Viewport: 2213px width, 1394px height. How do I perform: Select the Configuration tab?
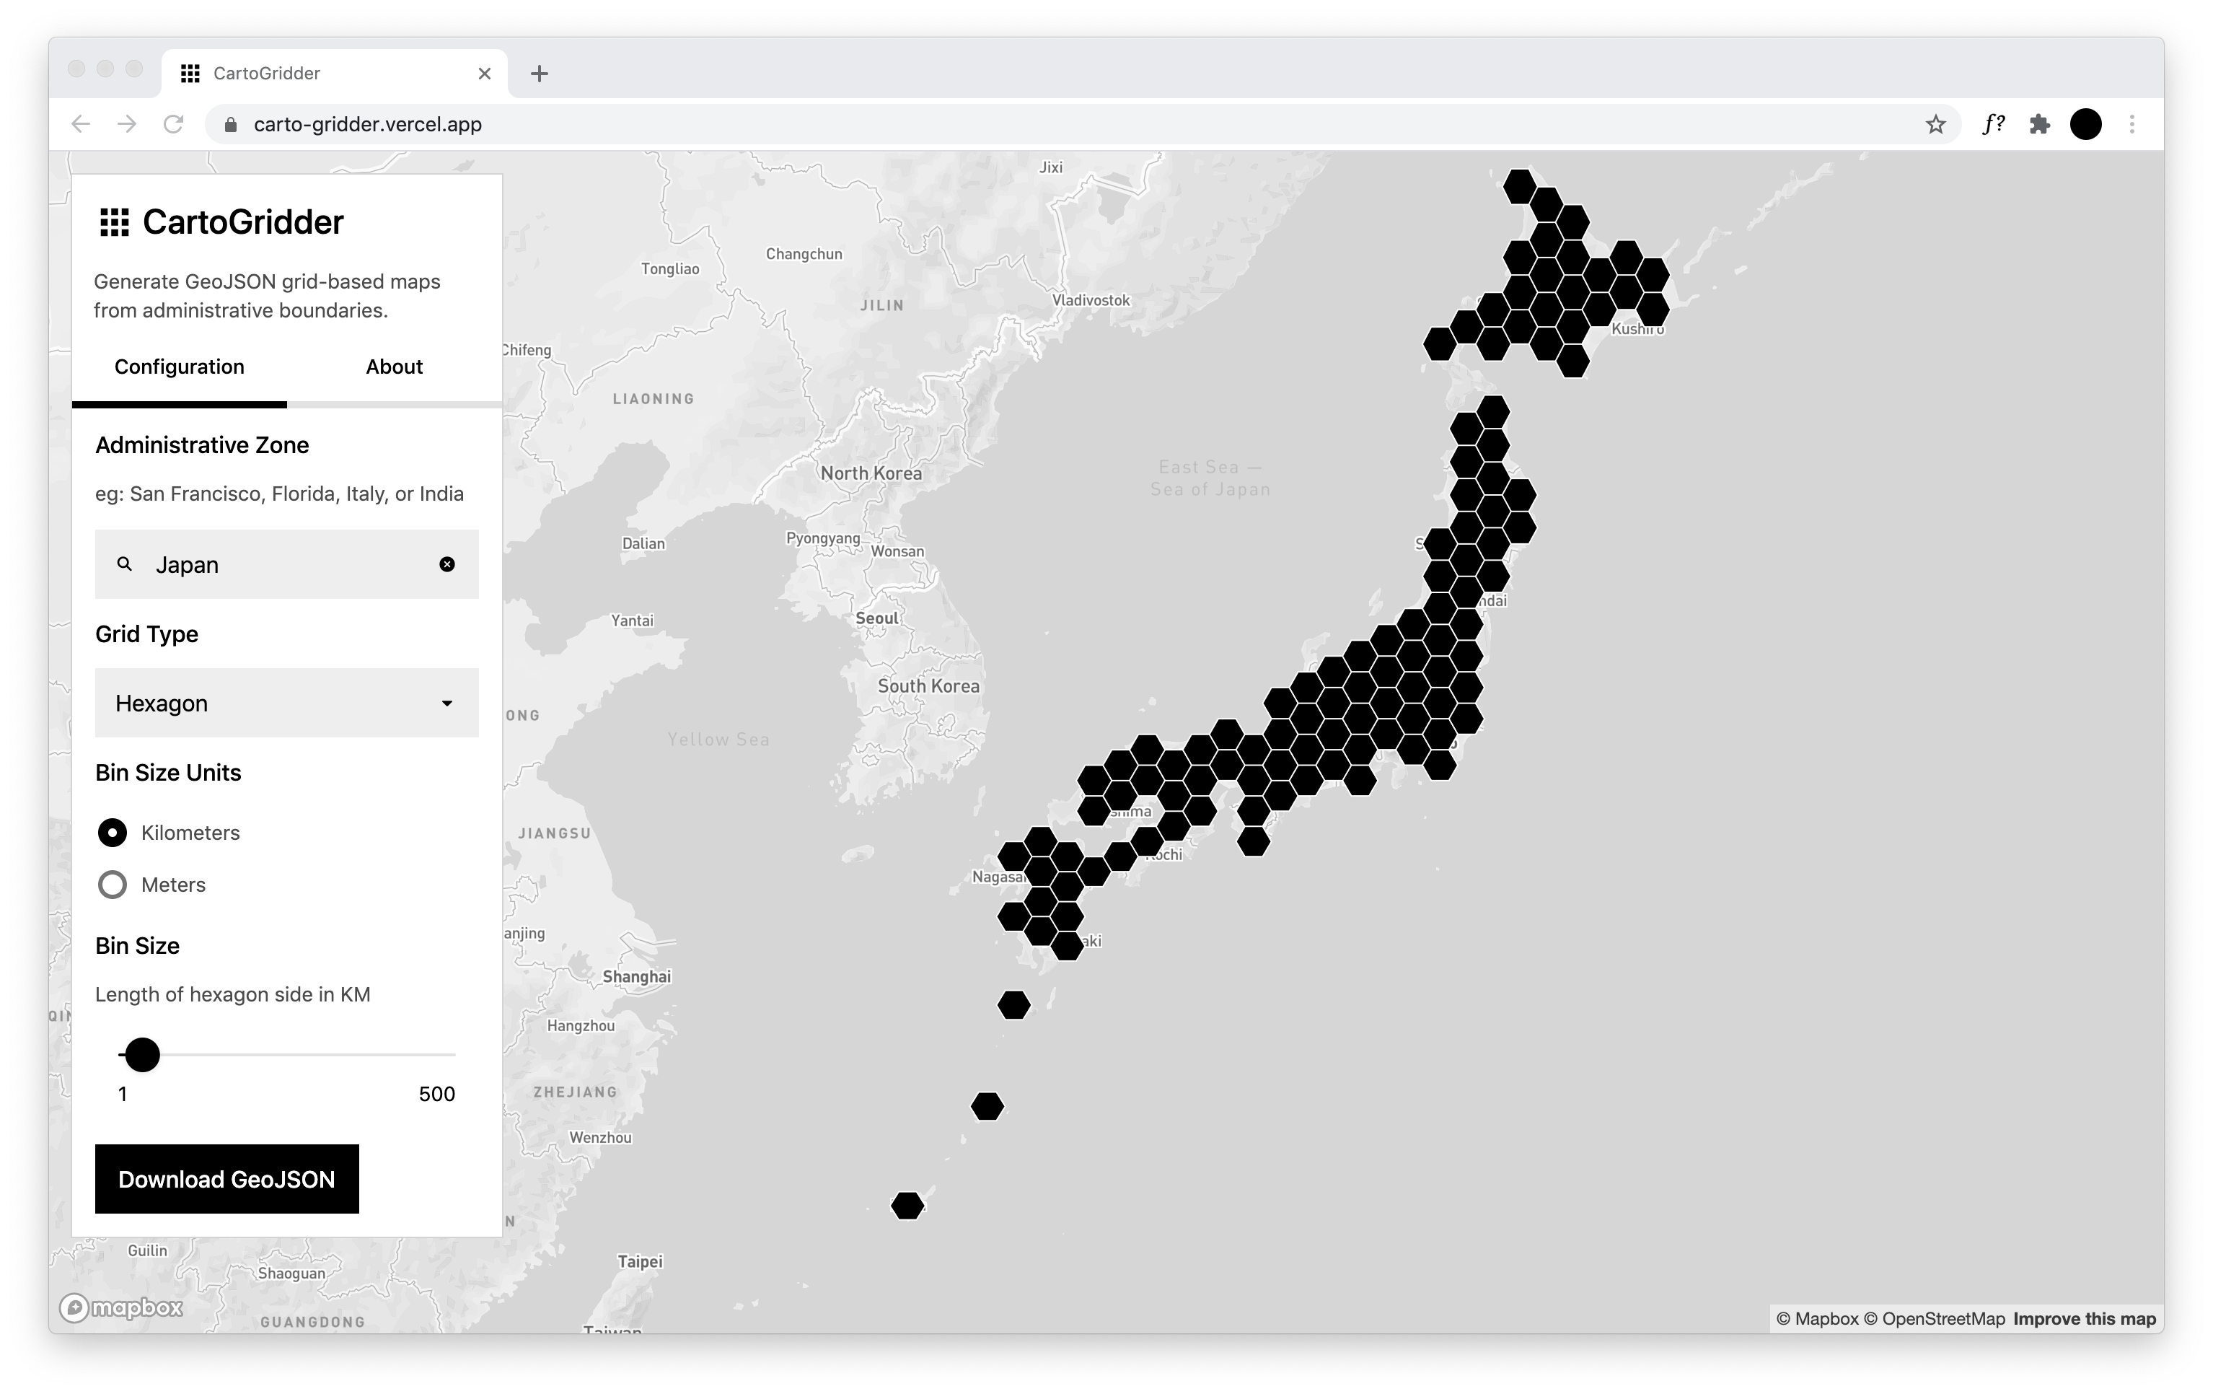pyautogui.click(x=179, y=367)
